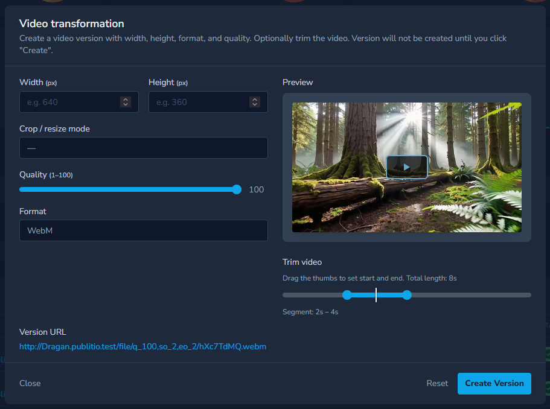This screenshot has width=550, height=409.
Task: Focus the Width input field
Action: click(x=69, y=102)
